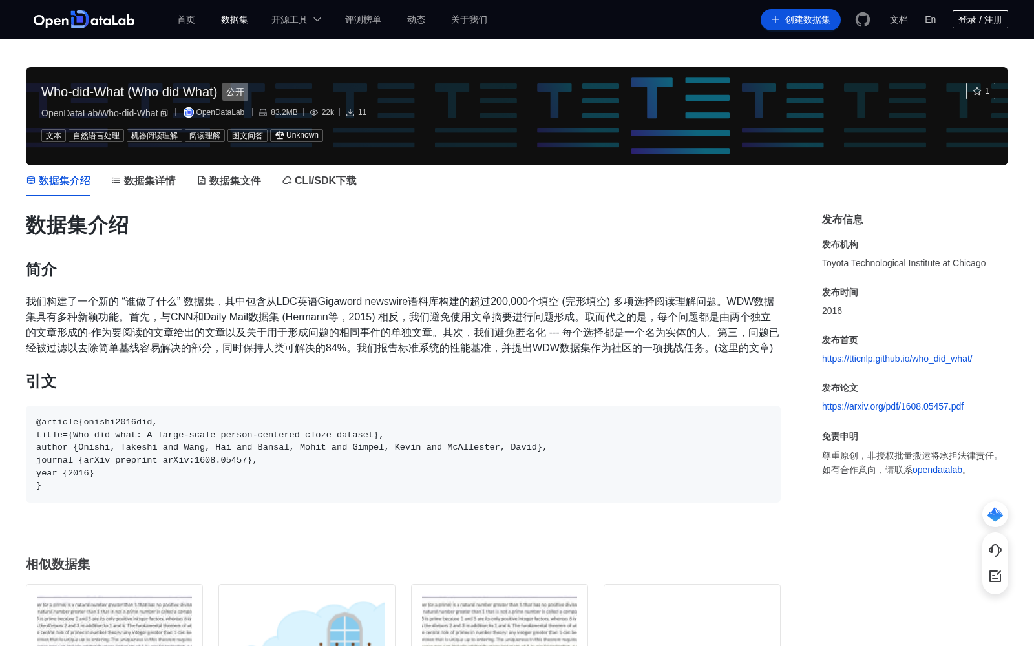
Task: Open 文档 link in header
Action: [899, 19]
